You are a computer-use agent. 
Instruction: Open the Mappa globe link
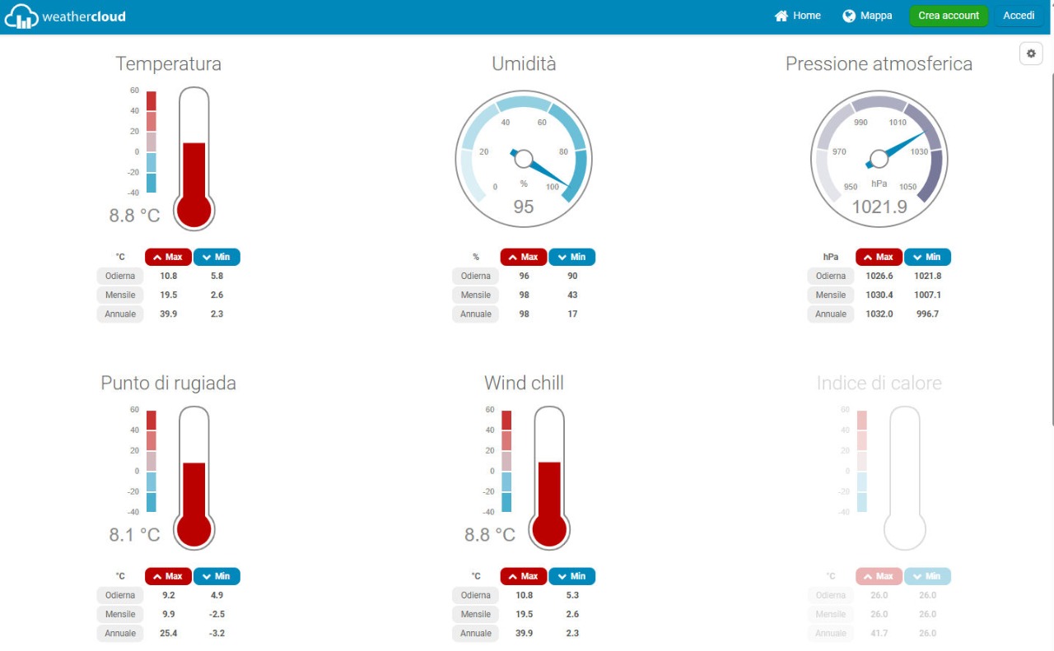point(867,16)
